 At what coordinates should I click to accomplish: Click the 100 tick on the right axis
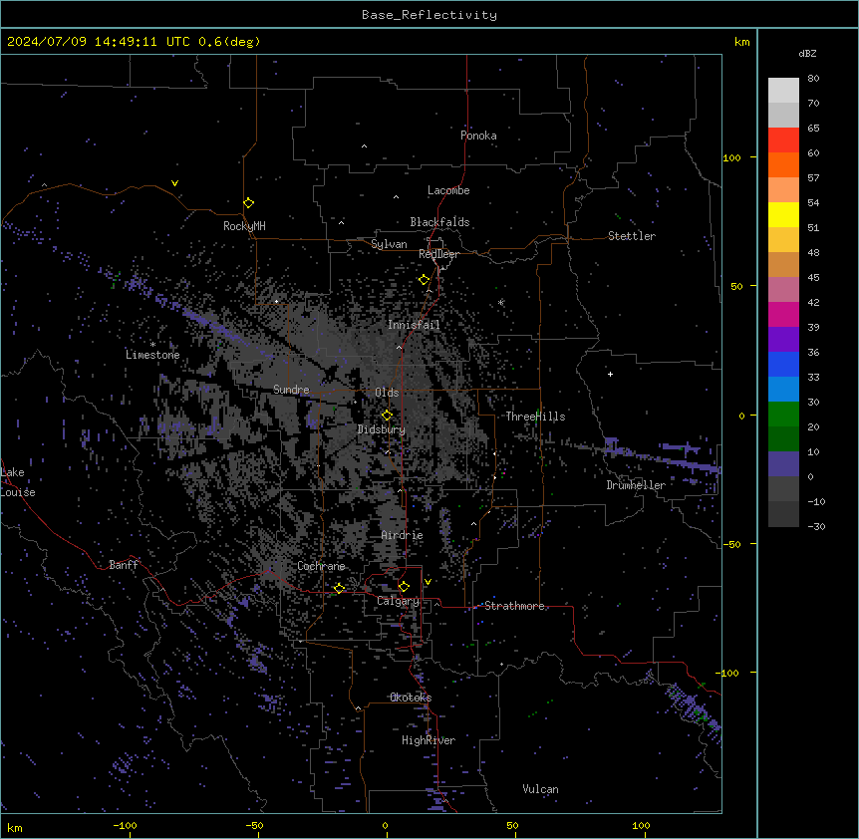(x=731, y=157)
